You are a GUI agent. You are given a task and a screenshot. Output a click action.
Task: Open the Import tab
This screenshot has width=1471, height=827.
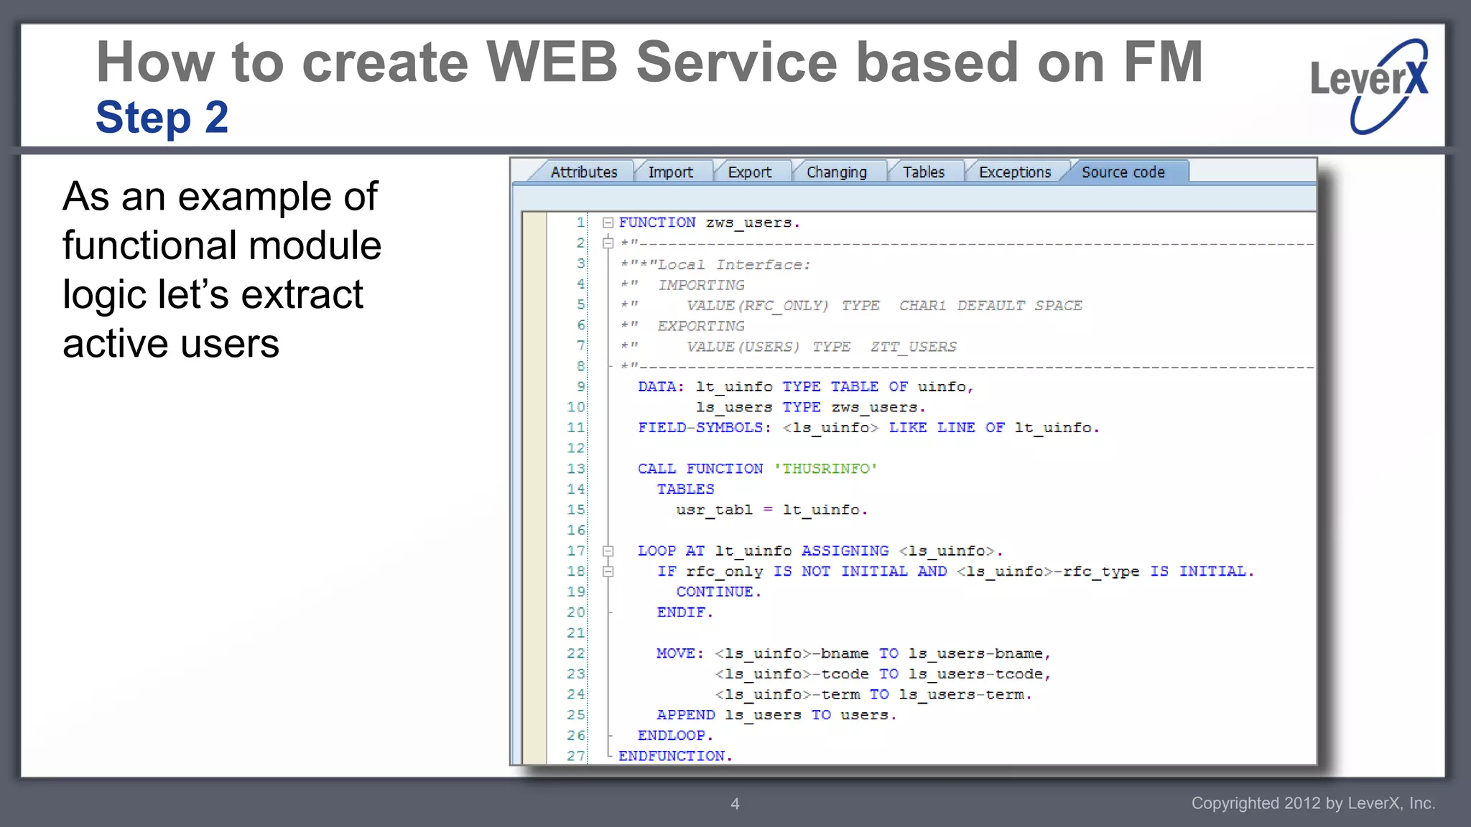click(670, 172)
